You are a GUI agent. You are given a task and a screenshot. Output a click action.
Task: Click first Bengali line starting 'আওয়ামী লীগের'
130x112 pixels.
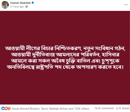click(x=65, y=48)
